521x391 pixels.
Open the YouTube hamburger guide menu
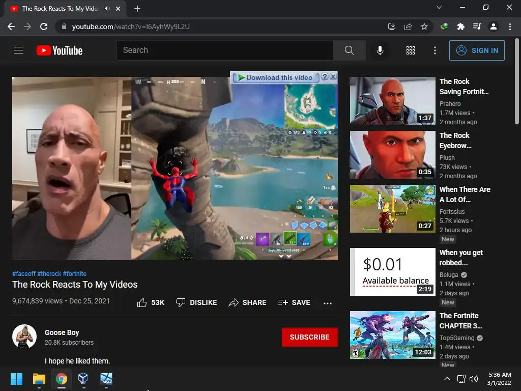click(18, 50)
